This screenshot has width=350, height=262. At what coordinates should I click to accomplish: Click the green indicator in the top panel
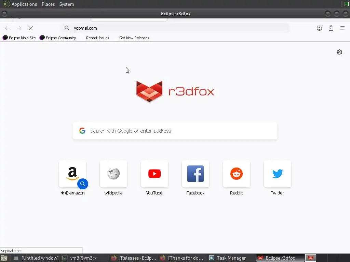click(x=347, y=4)
